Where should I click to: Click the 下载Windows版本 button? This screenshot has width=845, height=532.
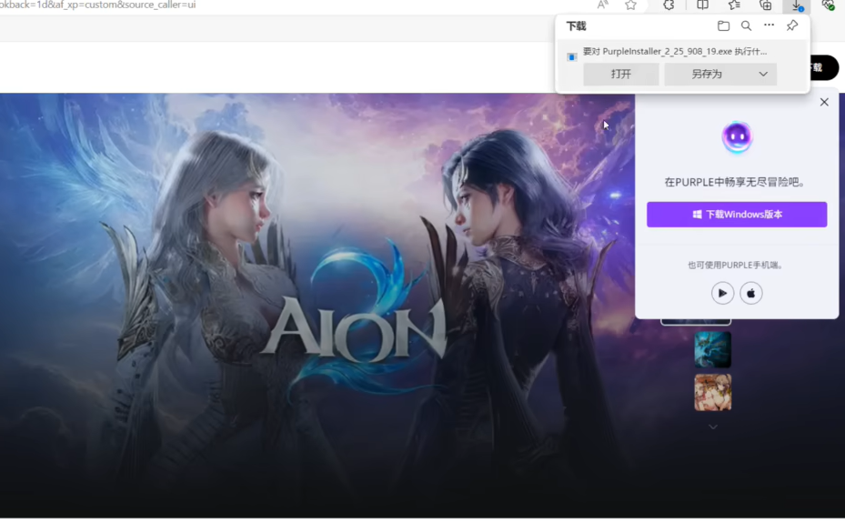(736, 215)
